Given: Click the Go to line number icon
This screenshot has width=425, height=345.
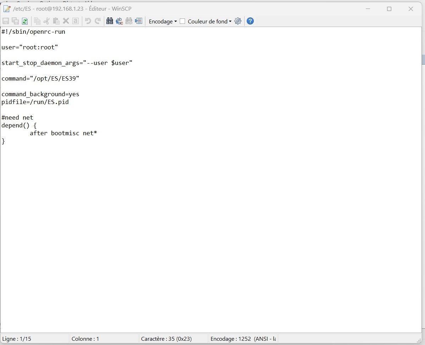Looking at the screenshot, I should coord(139,21).
